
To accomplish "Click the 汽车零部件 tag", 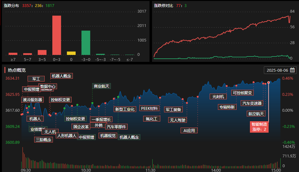I will [x=116, y=127].
